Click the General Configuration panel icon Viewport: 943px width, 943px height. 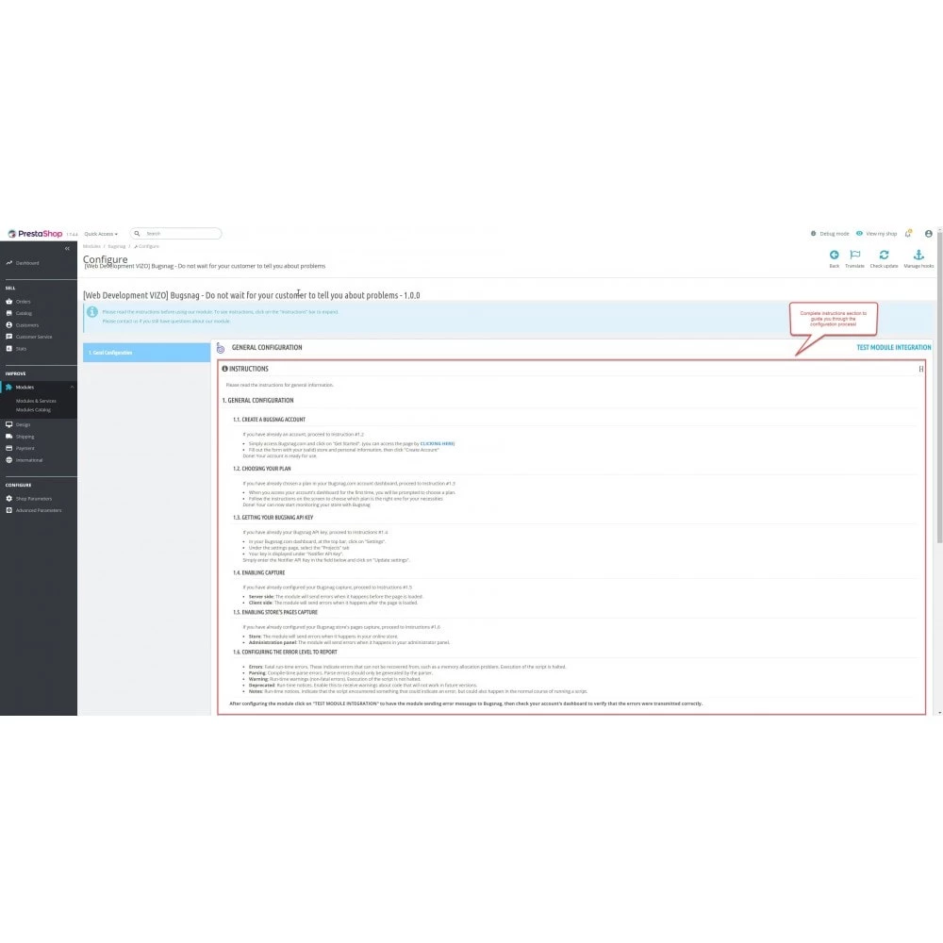[x=220, y=348]
